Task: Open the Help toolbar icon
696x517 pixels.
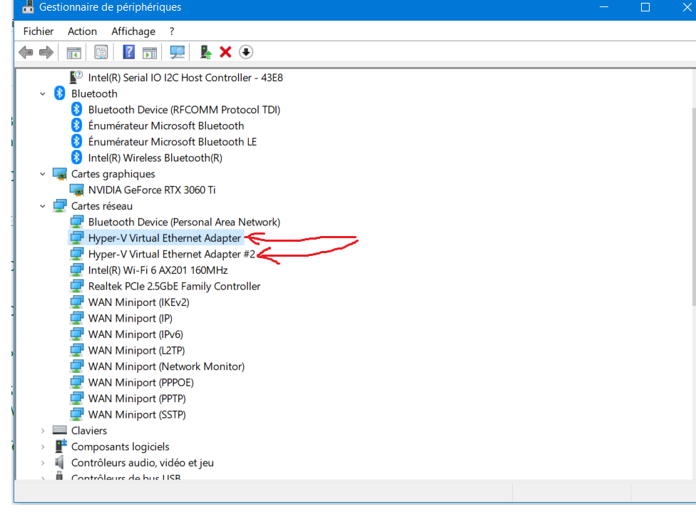Action: pyautogui.click(x=129, y=52)
